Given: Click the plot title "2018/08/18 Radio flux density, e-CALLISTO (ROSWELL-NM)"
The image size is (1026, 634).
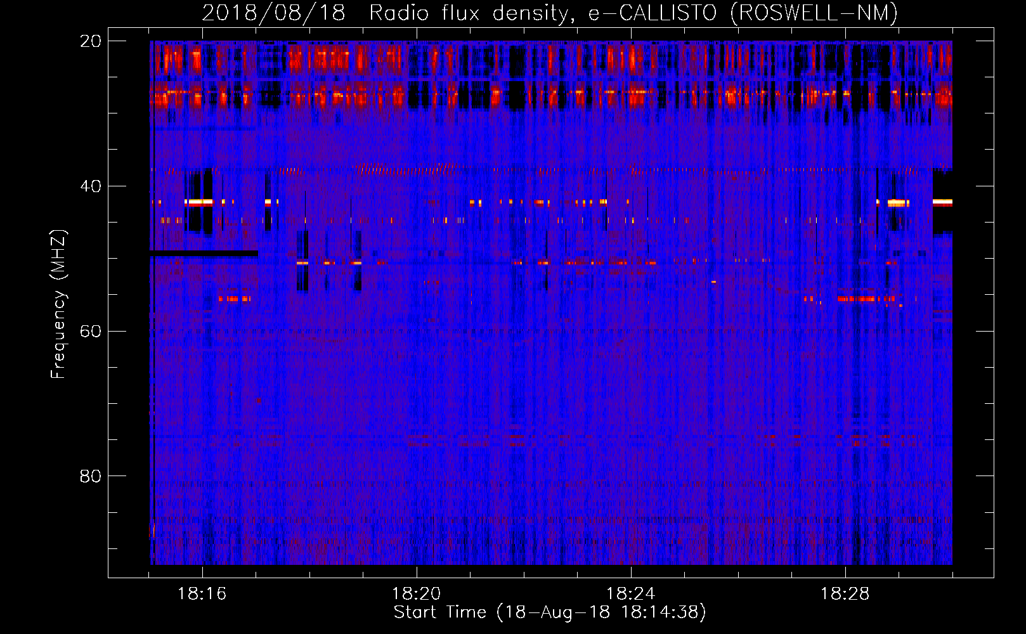Looking at the screenshot, I should [x=550, y=13].
